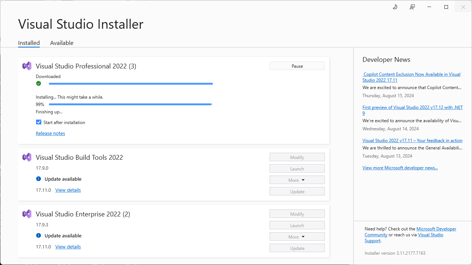Uncheck Start after installation checkbox
This screenshot has height=265, width=472.
pyautogui.click(x=39, y=122)
